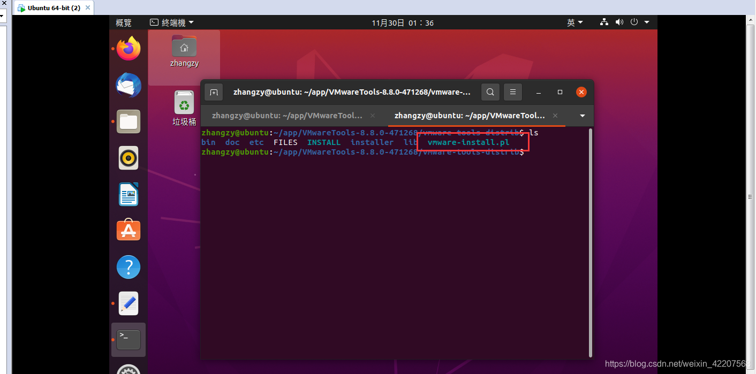Open a new terminal tab
Image resolution: width=756 pixels, height=374 pixels.
point(214,91)
